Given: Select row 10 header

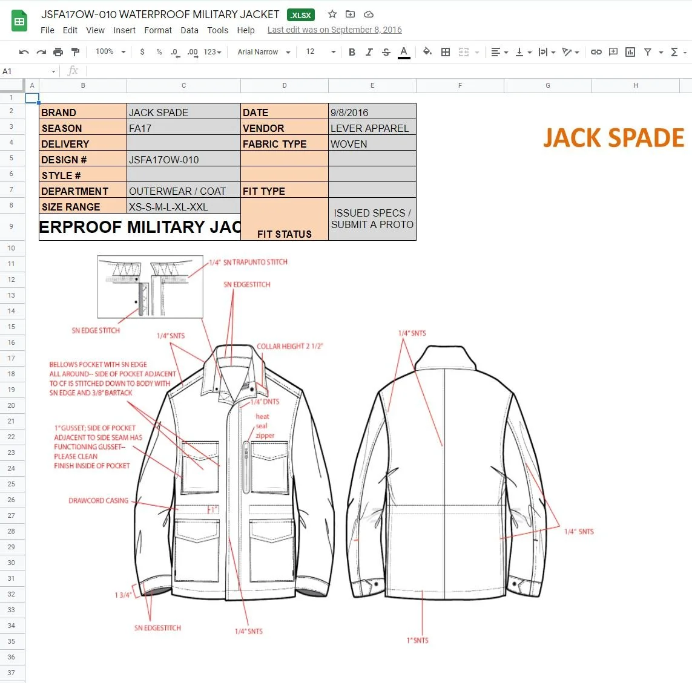Looking at the screenshot, I should coord(12,248).
